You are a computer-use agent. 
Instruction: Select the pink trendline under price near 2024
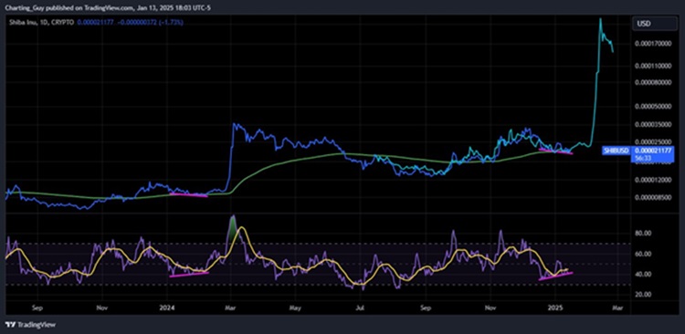click(188, 194)
